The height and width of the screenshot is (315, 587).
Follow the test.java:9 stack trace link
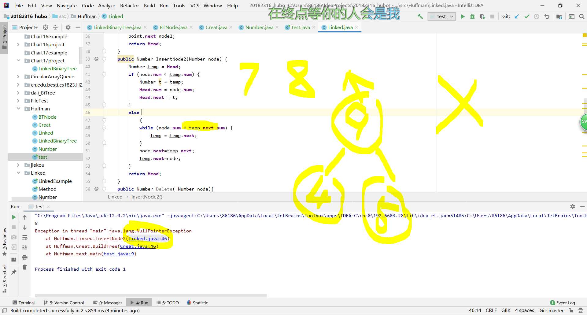tap(119, 254)
